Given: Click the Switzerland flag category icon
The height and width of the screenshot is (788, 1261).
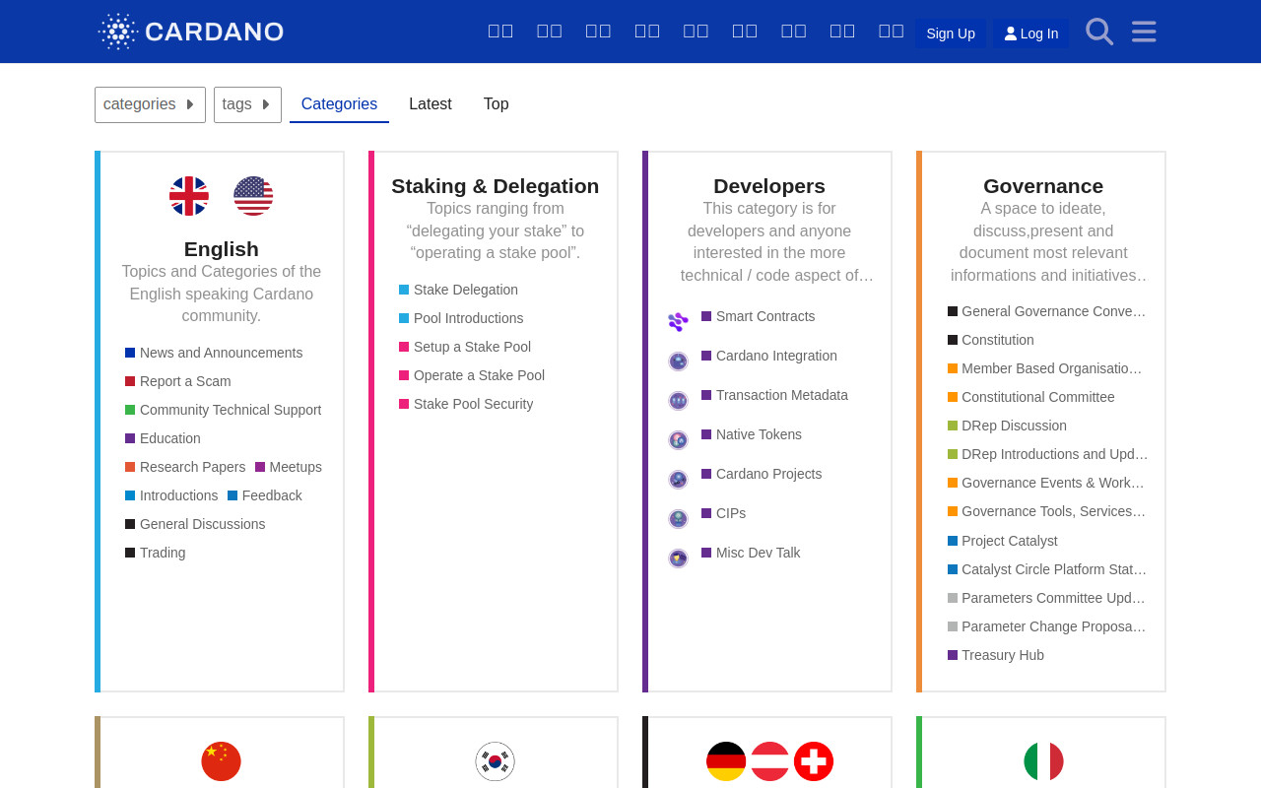Looking at the screenshot, I should (x=814, y=761).
